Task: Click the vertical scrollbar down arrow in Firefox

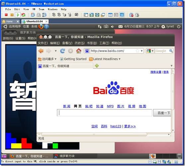Action: [173, 130]
